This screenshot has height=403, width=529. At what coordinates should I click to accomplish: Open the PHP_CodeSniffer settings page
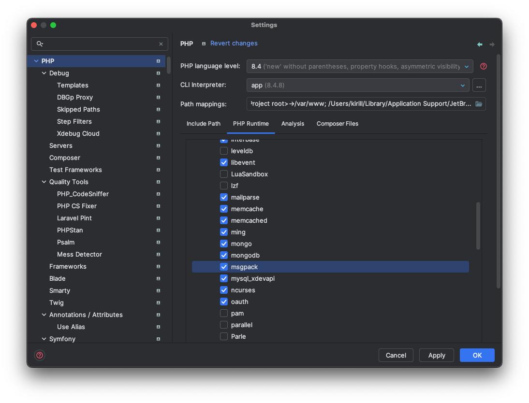83,194
